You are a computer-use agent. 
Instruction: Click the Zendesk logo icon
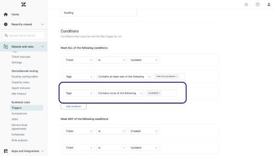[x=24, y=5]
